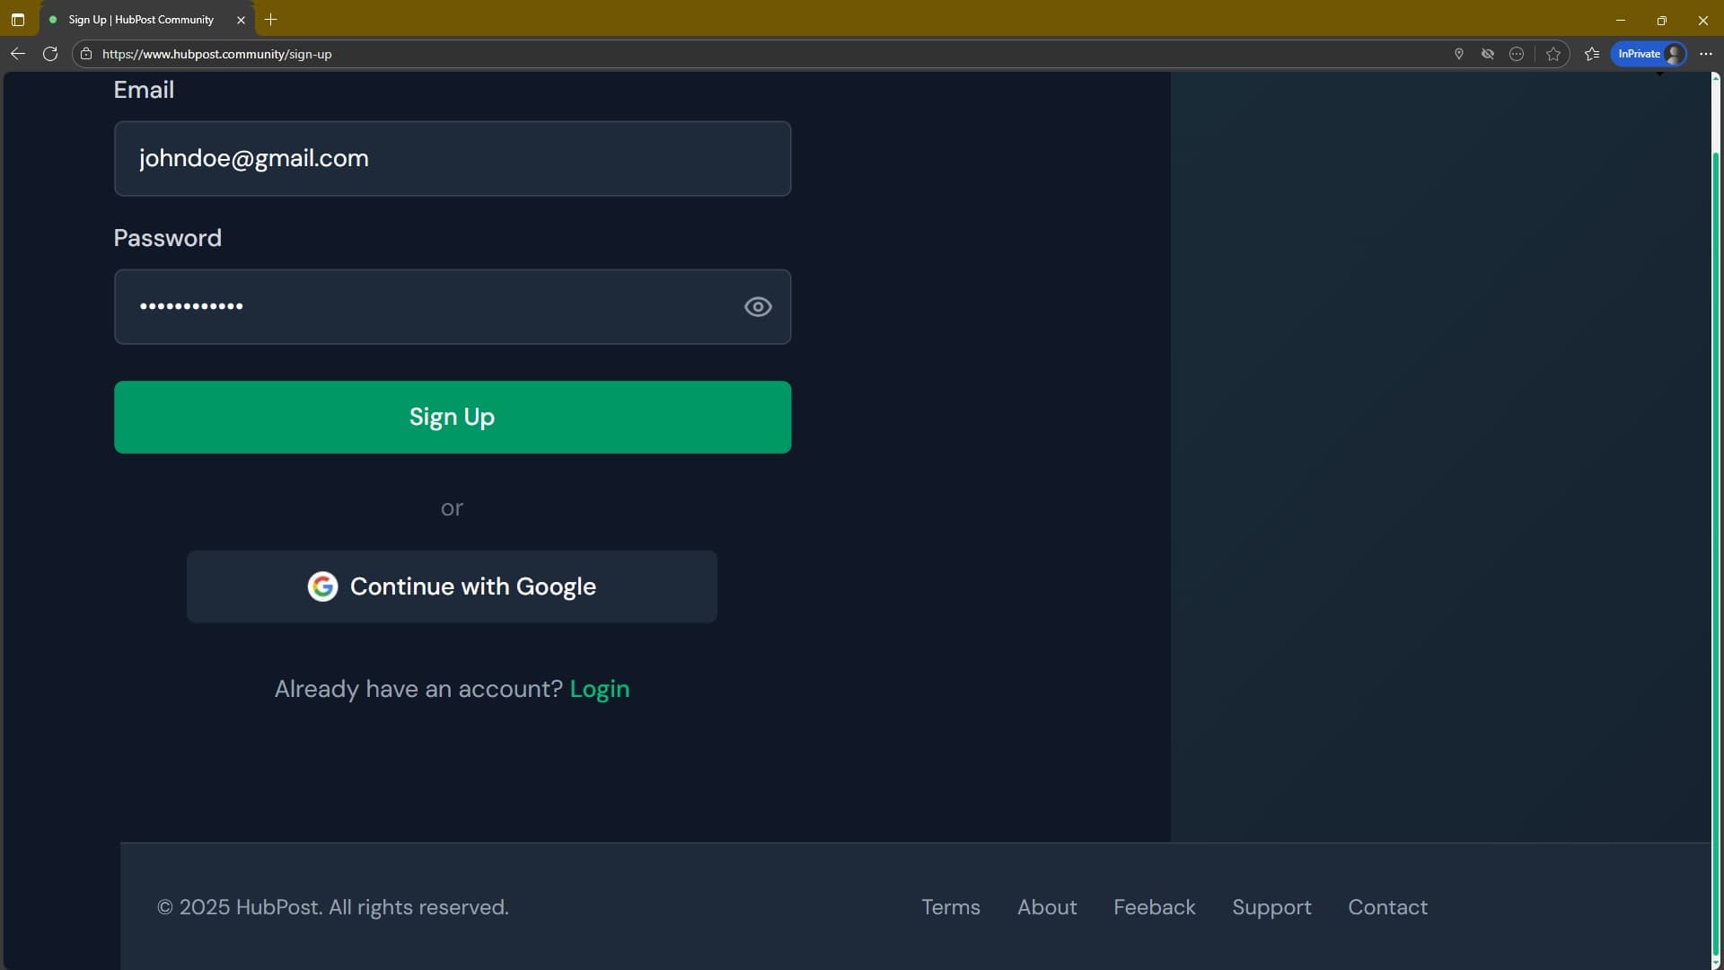Image resolution: width=1724 pixels, height=970 pixels.
Task: Click the browser address bar URL
Action: pyautogui.click(x=217, y=54)
